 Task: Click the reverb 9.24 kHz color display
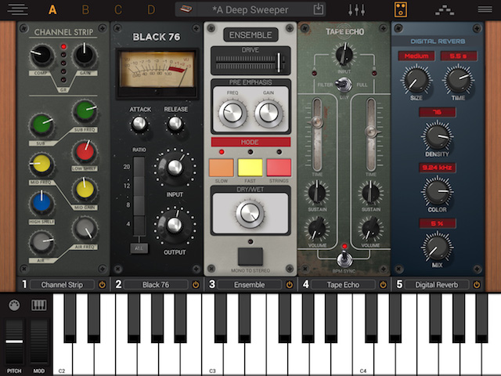tap(437, 168)
